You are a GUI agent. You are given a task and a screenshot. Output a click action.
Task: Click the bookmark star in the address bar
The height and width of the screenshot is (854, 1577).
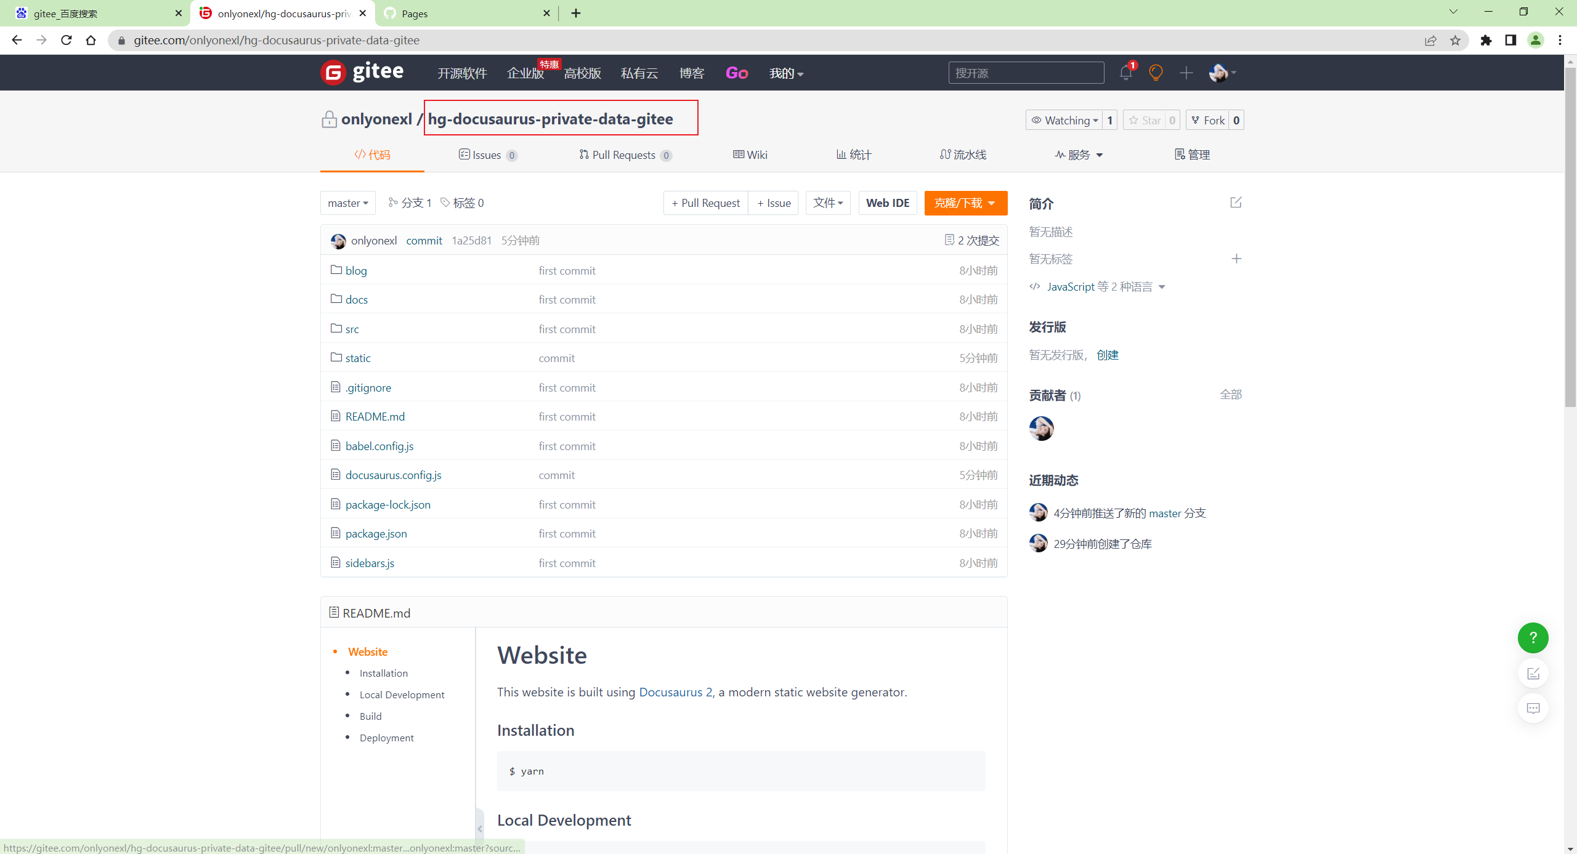(1455, 41)
